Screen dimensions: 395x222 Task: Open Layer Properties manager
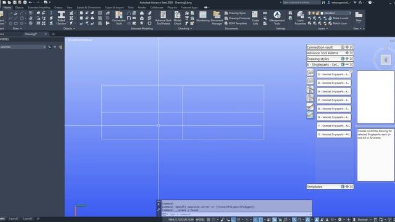click(300, 18)
